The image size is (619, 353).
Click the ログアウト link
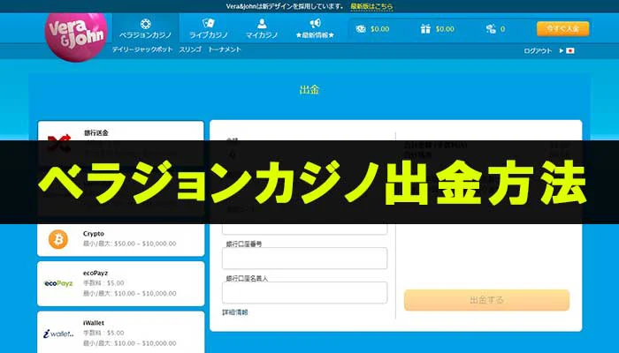point(538,51)
